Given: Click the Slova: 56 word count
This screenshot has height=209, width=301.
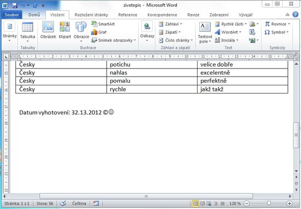Looking at the screenshot, I should (x=45, y=204).
